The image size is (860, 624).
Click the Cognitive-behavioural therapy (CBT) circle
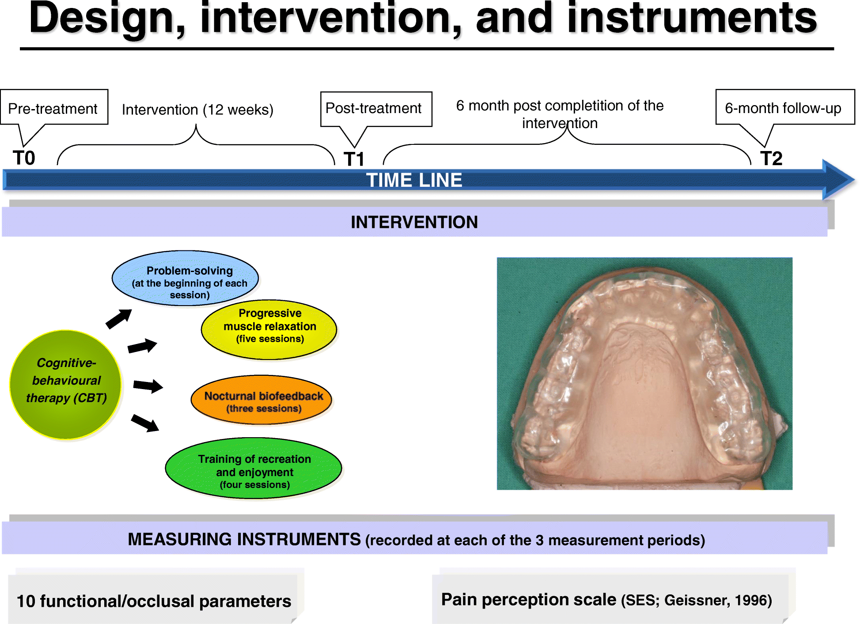tap(65, 385)
